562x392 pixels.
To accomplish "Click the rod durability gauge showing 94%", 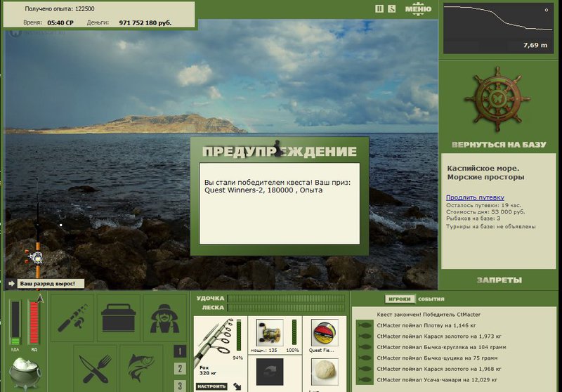I will [239, 336].
